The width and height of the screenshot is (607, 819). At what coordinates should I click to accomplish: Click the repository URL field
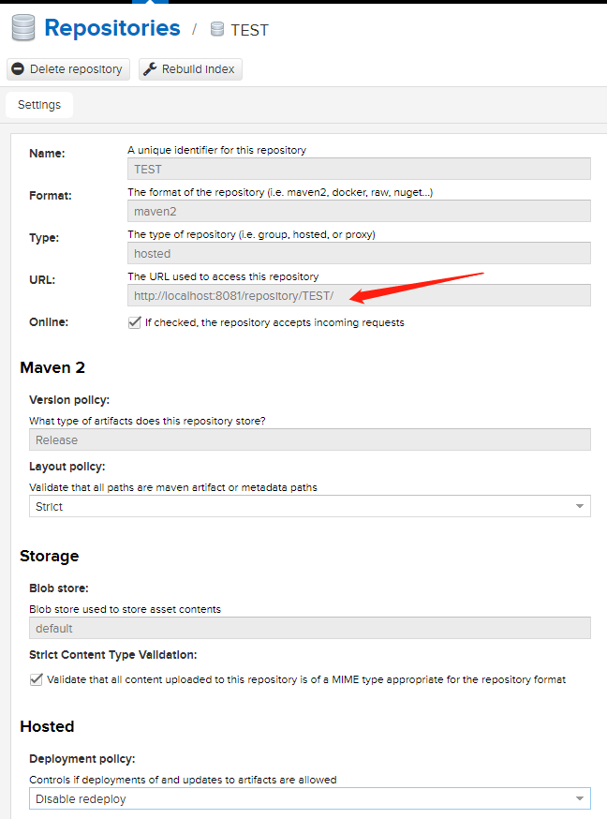coord(359,296)
